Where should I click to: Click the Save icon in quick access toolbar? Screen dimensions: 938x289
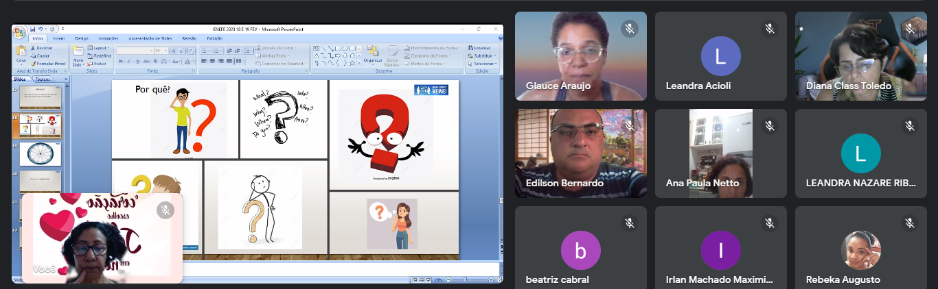(32, 29)
